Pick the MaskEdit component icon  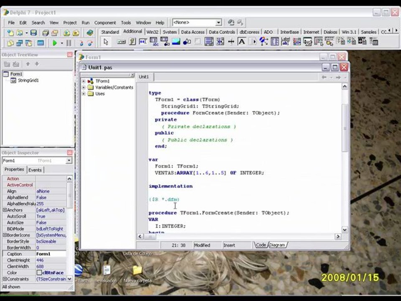tap(143, 41)
